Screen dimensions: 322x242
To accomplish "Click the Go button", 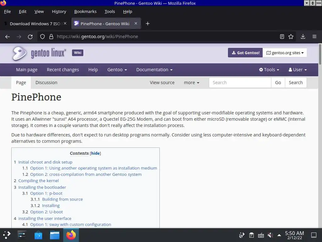I will pos(278,83).
